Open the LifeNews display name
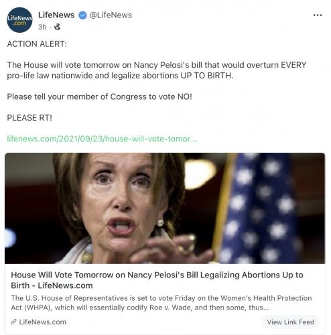Image resolution: width=331 pixels, height=335 pixels. [56, 15]
